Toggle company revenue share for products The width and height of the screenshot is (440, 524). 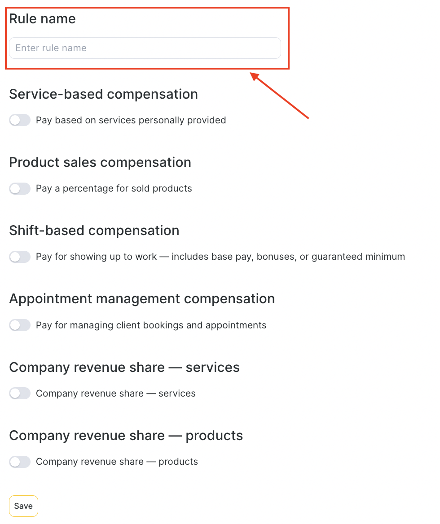pos(20,462)
